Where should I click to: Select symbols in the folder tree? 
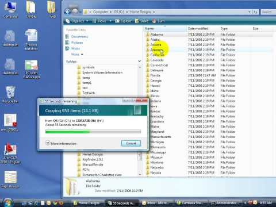[x=89, y=67]
